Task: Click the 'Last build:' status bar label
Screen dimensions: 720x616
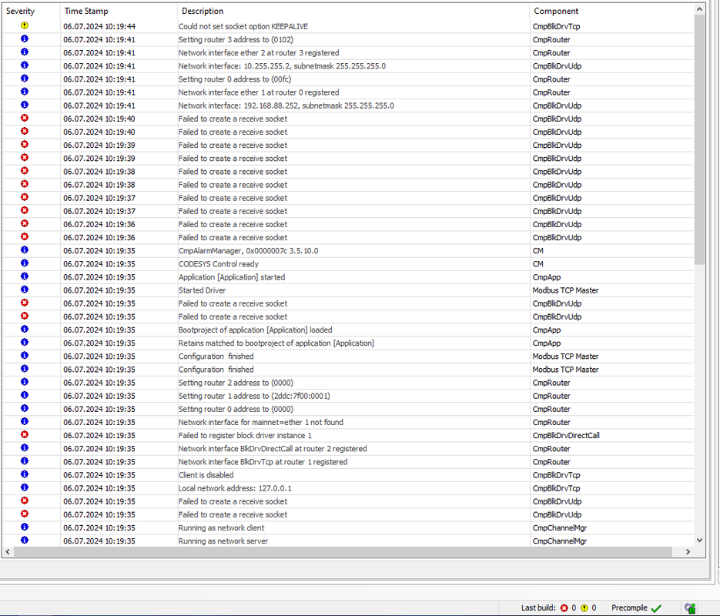Action: [x=538, y=608]
